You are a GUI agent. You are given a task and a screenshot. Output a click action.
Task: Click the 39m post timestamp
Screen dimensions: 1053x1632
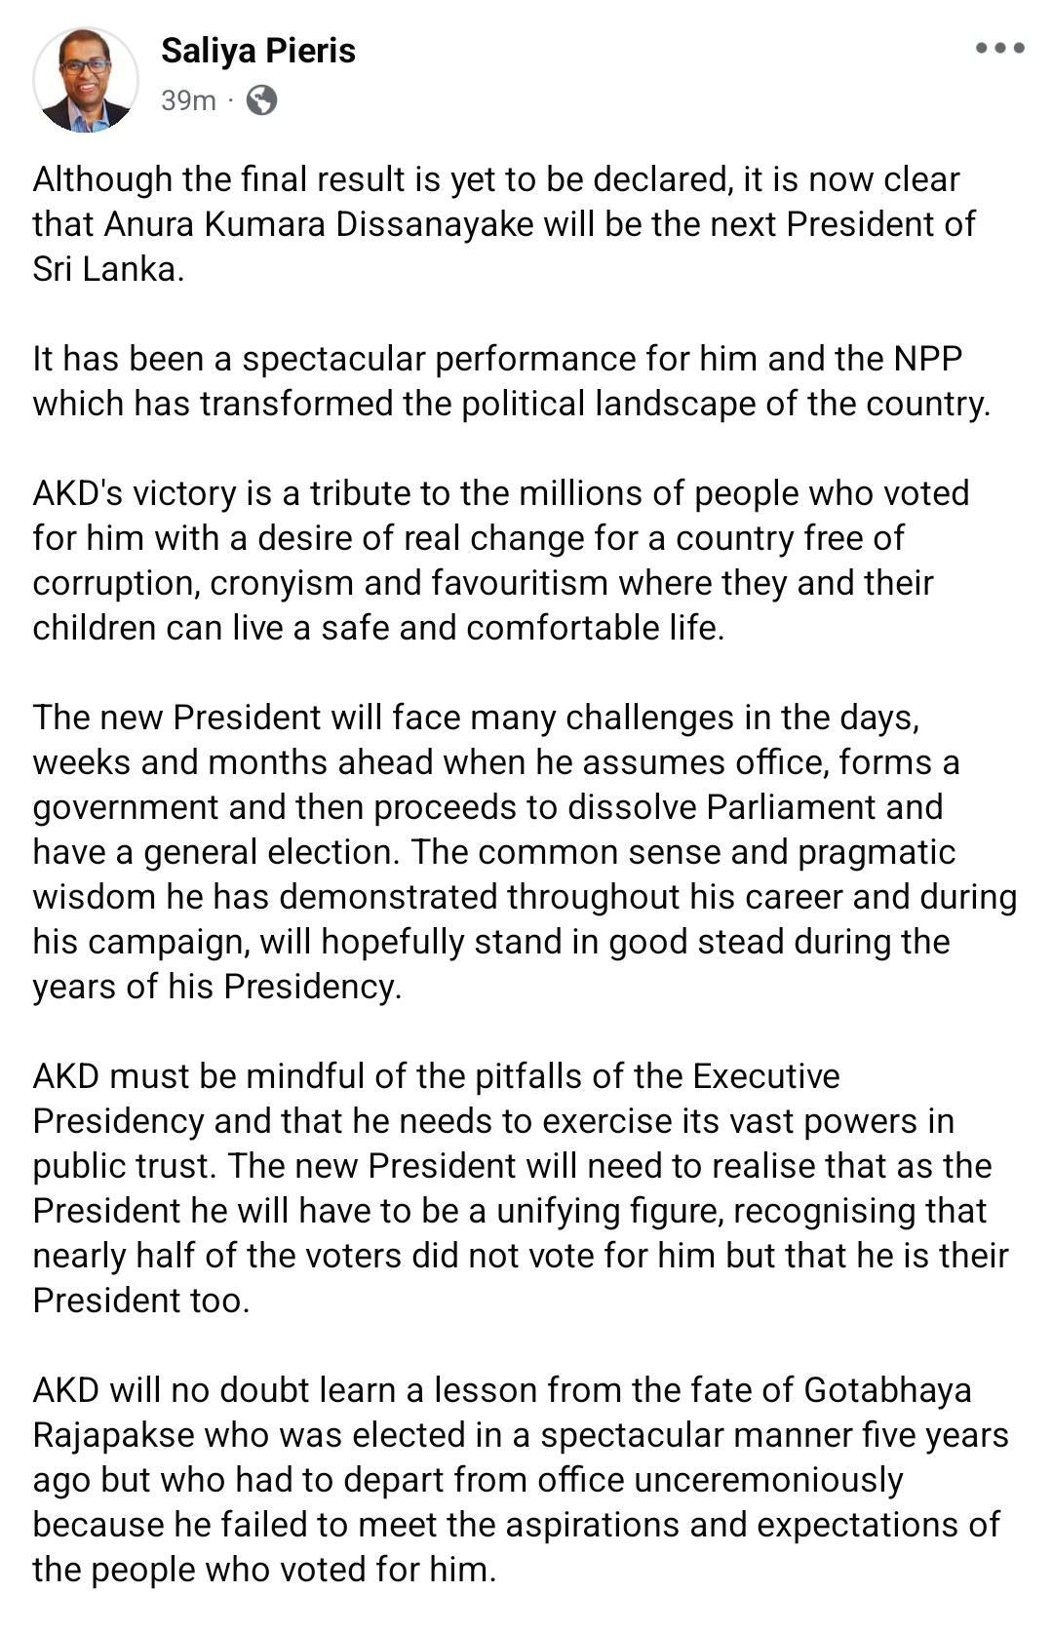click(188, 100)
